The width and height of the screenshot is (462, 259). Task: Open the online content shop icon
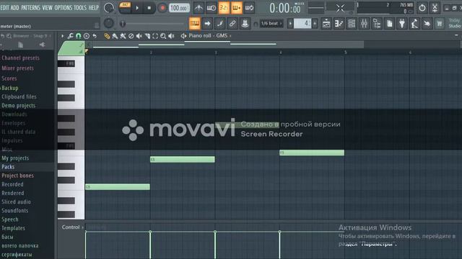pos(440,24)
